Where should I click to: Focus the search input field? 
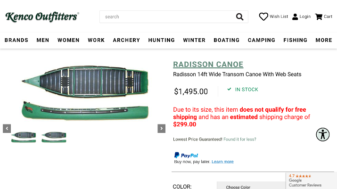(x=168, y=17)
